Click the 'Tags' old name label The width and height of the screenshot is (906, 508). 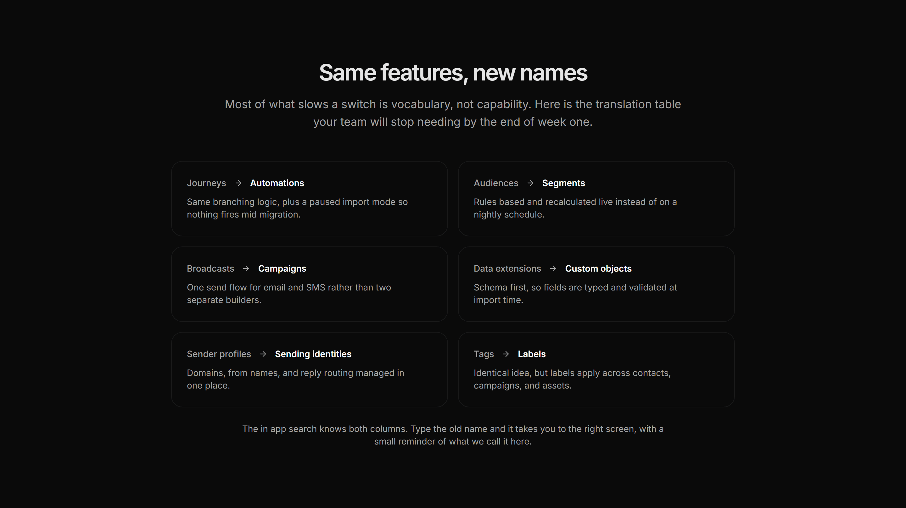(484, 354)
